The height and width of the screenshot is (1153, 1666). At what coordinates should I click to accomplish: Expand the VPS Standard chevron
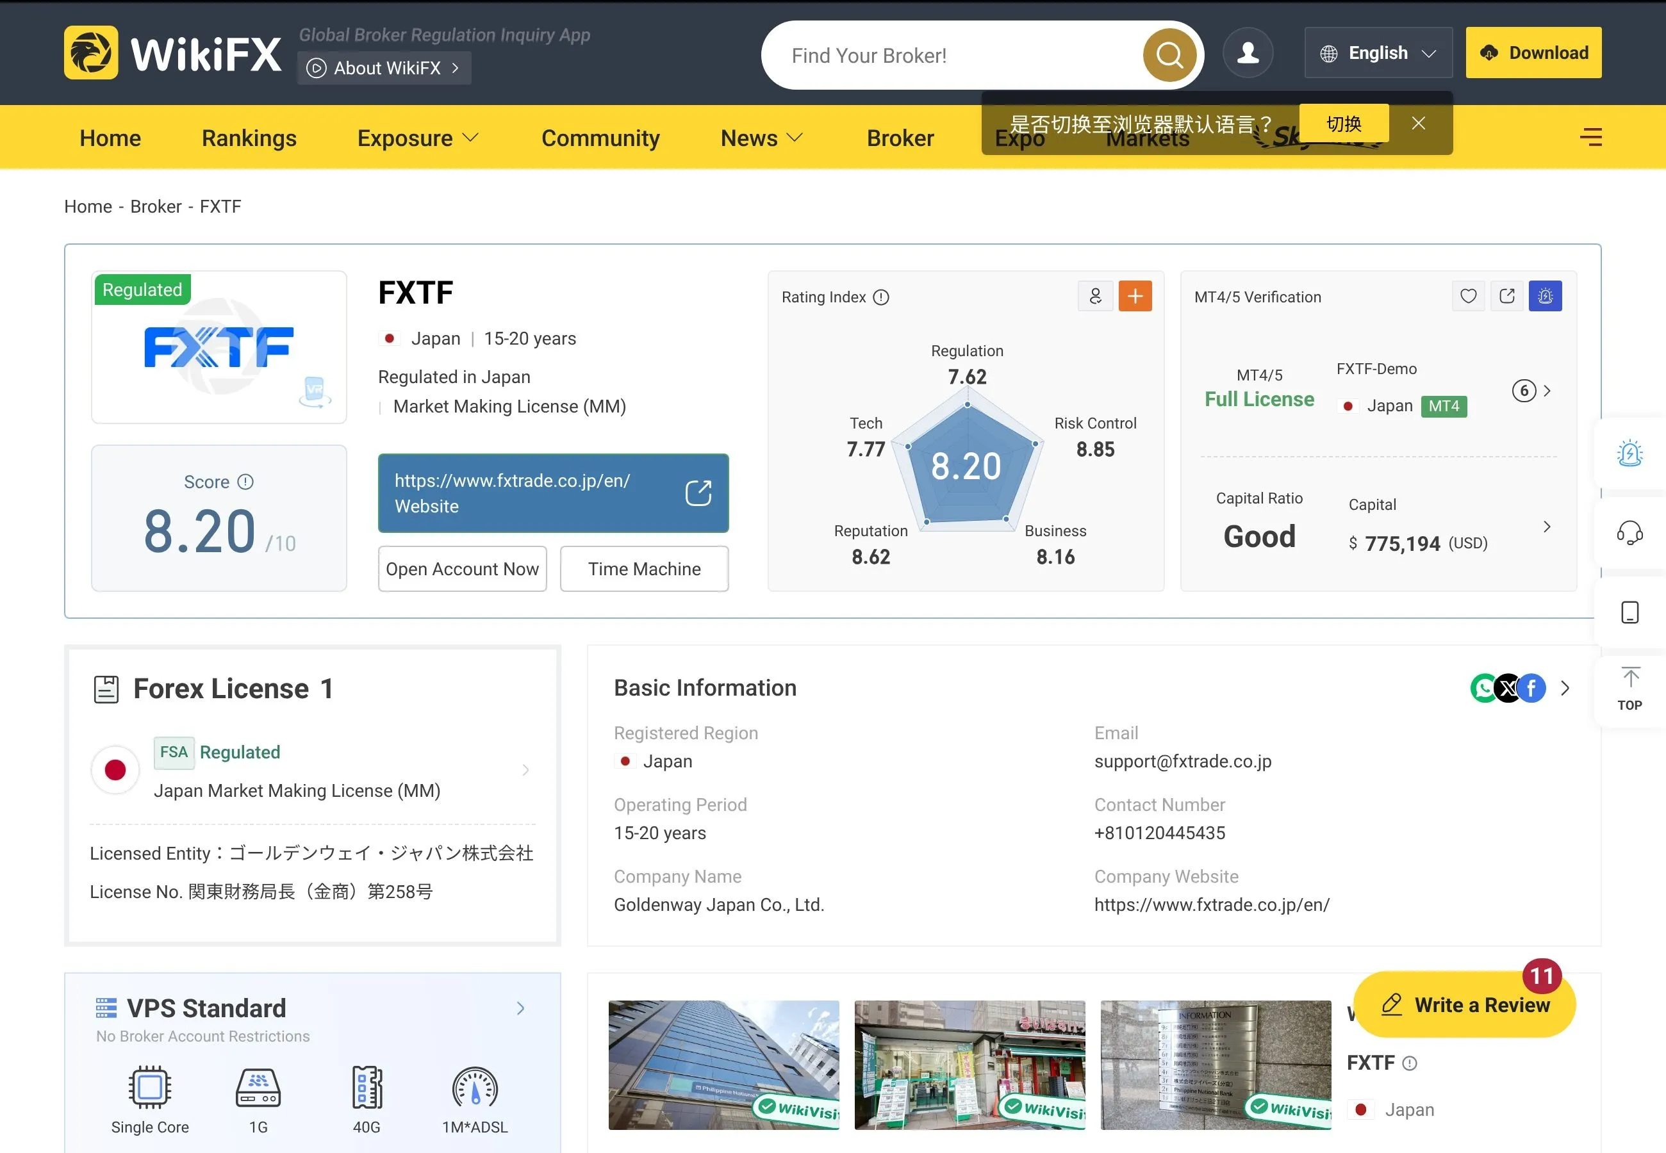pyautogui.click(x=520, y=1008)
